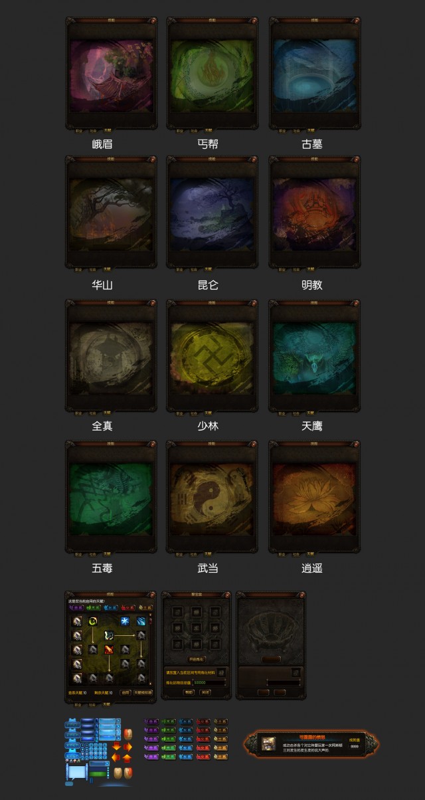
Task: Select the snowflake talent skill icon
Action: pos(125,621)
